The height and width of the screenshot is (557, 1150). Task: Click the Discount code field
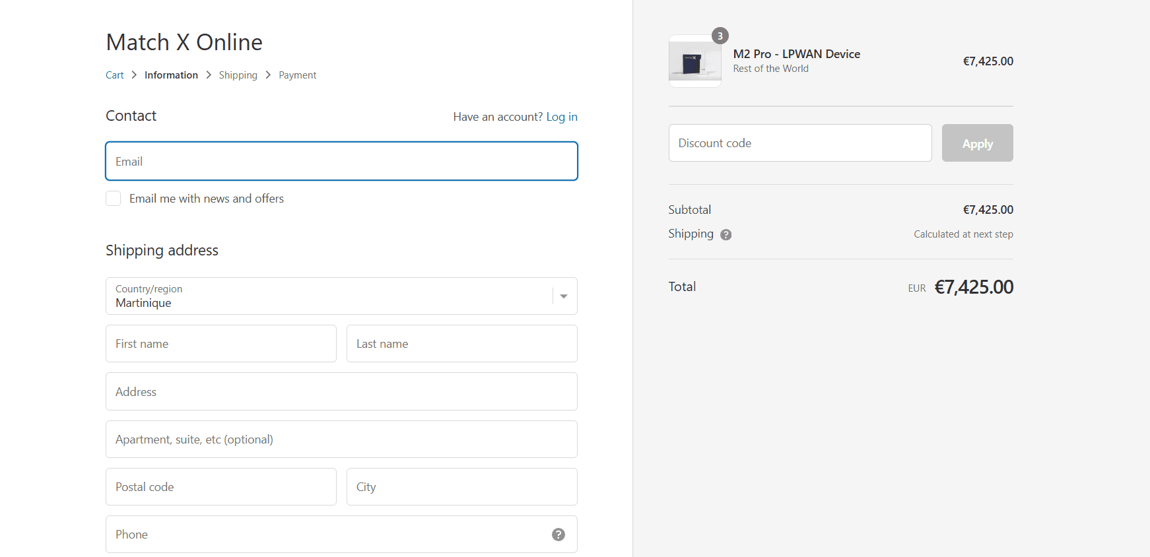pos(800,143)
